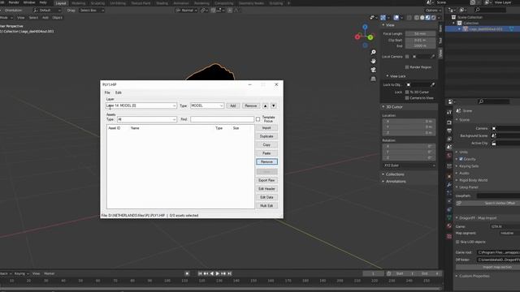Click the red X axis on navigation gizmo
The width and height of the screenshot is (520, 292).
pyautogui.click(x=357, y=36)
